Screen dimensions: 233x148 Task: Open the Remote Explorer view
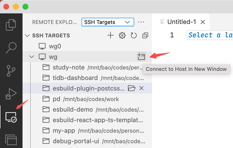click(x=11, y=117)
